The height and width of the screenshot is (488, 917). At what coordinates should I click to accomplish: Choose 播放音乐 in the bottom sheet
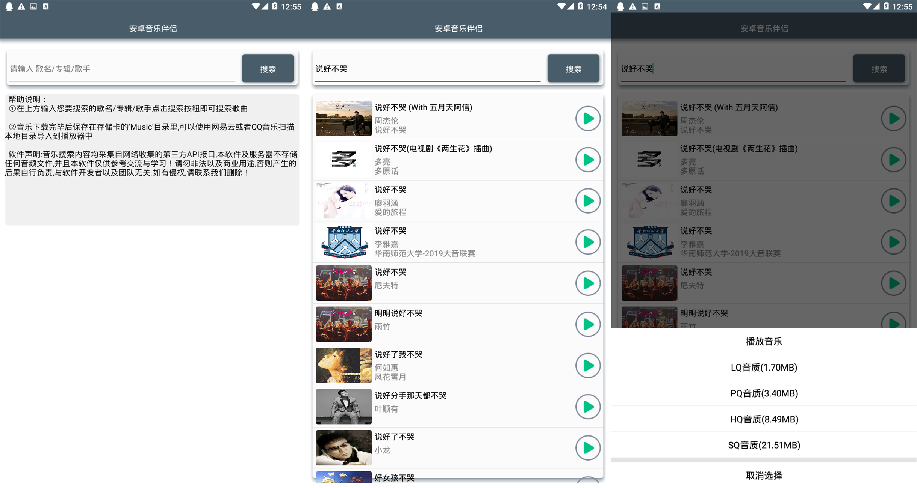(x=764, y=341)
